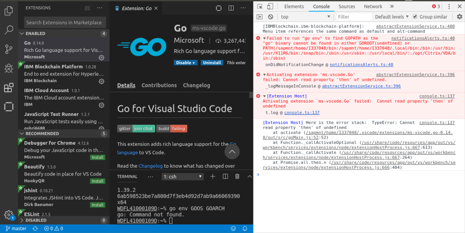Uninstall the Go extension
The height and width of the screenshot is (233, 465).
(x=212, y=63)
